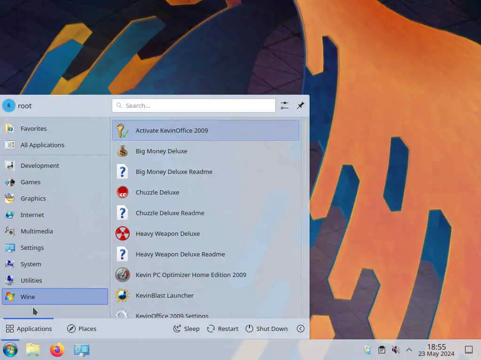Launch the Chuzzle Deluxe red ball icon

point(123,192)
